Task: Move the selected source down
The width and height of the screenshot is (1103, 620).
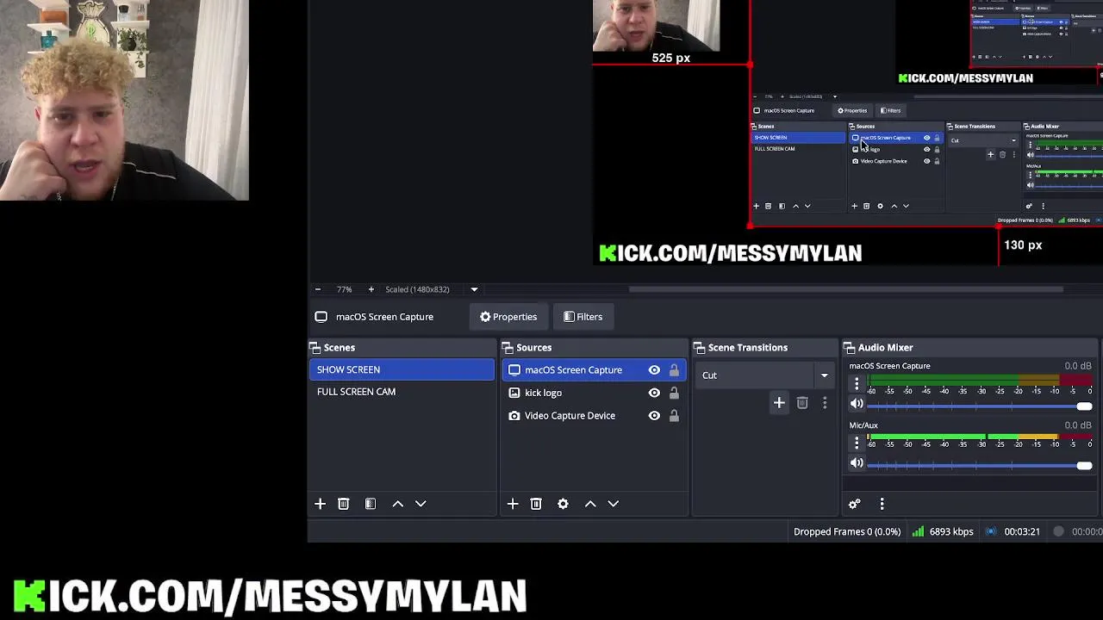Action: coord(614,504)
